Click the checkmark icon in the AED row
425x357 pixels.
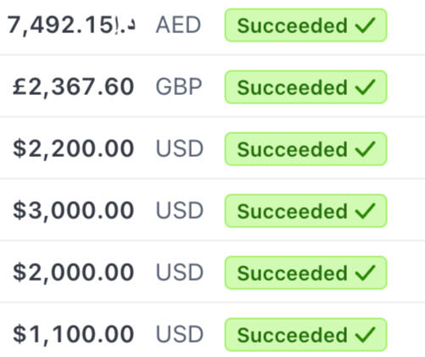(366, 25)
